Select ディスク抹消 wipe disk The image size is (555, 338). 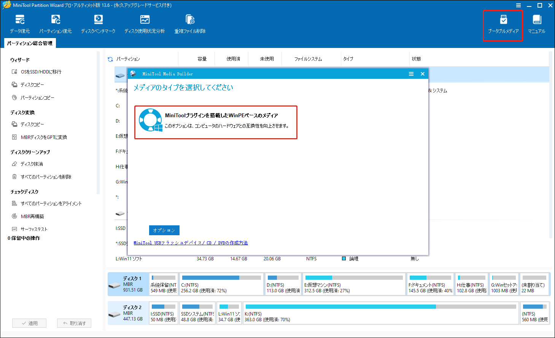pos(27,164)
